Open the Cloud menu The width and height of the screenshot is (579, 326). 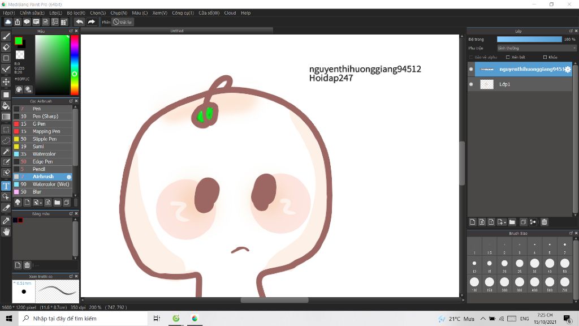pos(230,13)
